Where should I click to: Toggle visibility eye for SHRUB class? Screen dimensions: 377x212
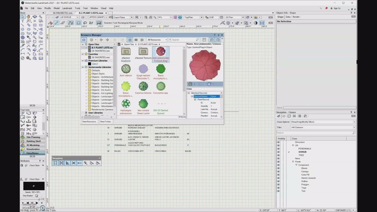278,152
